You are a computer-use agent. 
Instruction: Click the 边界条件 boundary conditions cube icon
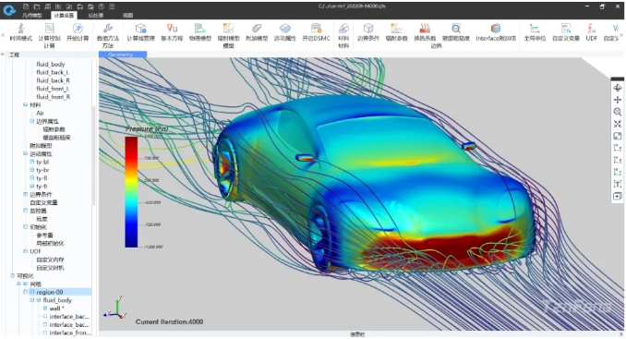(x=368, y=29)
